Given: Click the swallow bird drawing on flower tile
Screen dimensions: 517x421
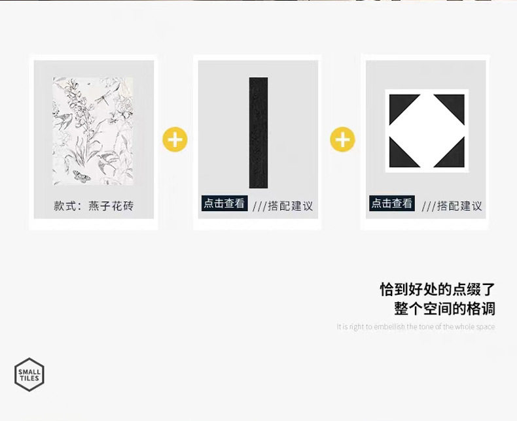Looking at the screenshot, I should tap(63, 120).
